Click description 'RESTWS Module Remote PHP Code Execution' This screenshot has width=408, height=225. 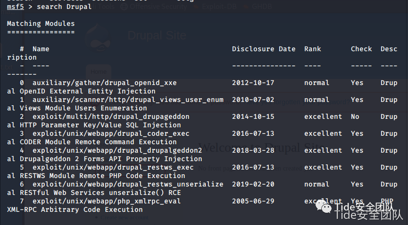click(102, 176)
